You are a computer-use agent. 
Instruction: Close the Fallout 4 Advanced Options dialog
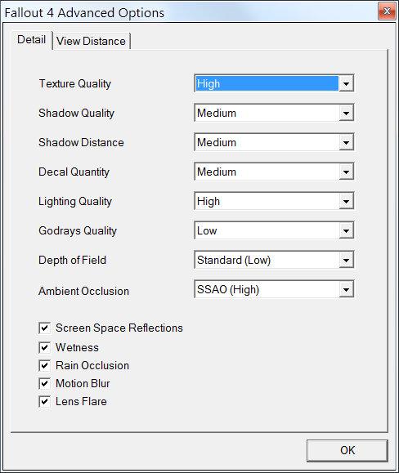tap(387, 11)
